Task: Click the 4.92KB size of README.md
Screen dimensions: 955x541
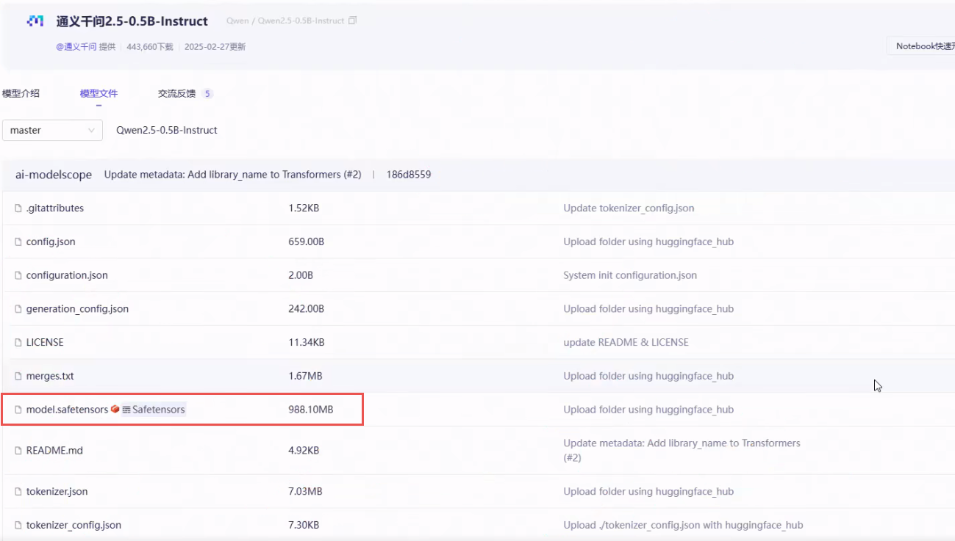Action: point(304,451)
